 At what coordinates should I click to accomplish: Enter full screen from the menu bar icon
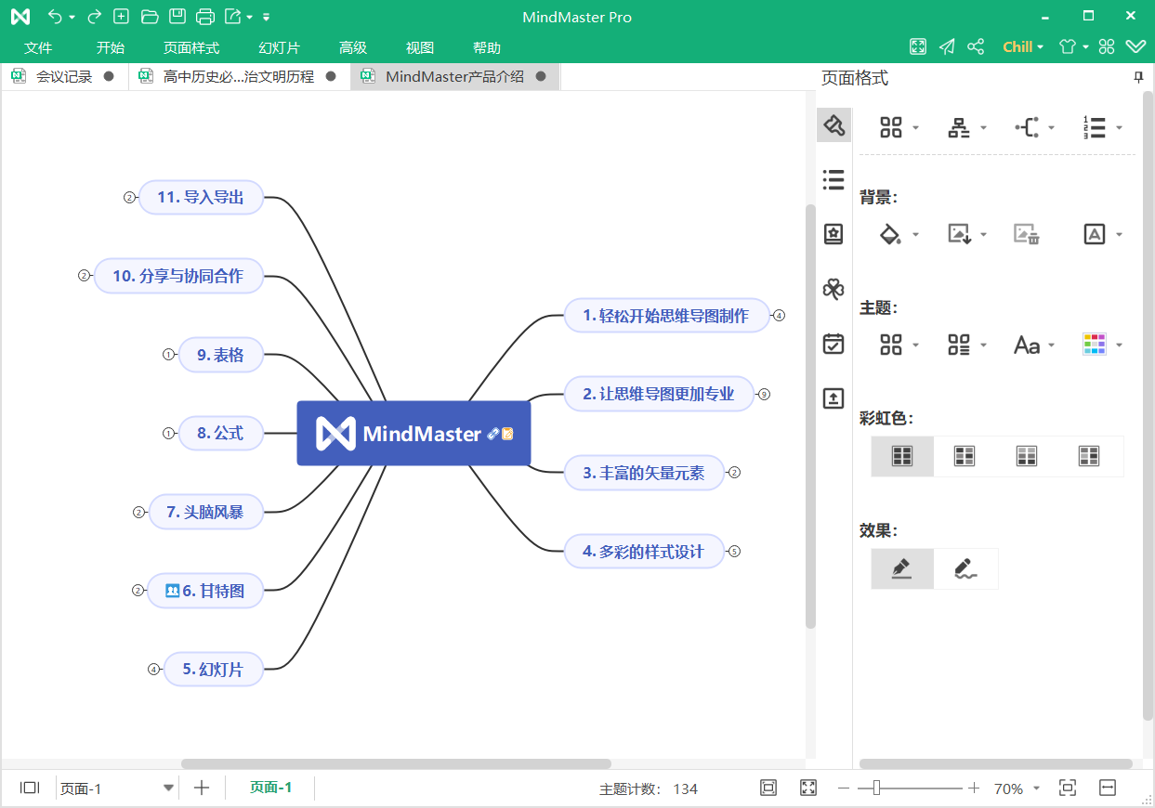(918, 47)
